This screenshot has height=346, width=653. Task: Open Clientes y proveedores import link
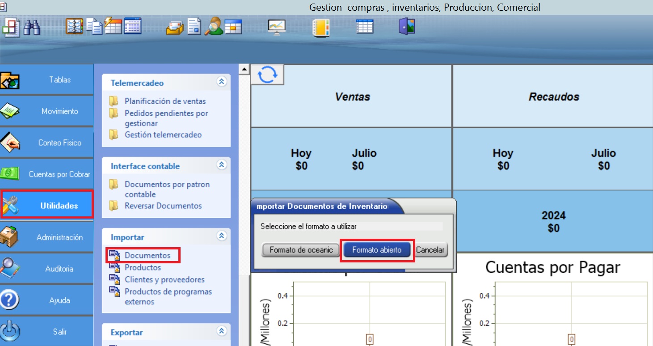point(164,280)
